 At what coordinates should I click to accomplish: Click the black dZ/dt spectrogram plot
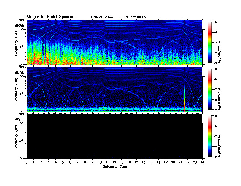114,136
